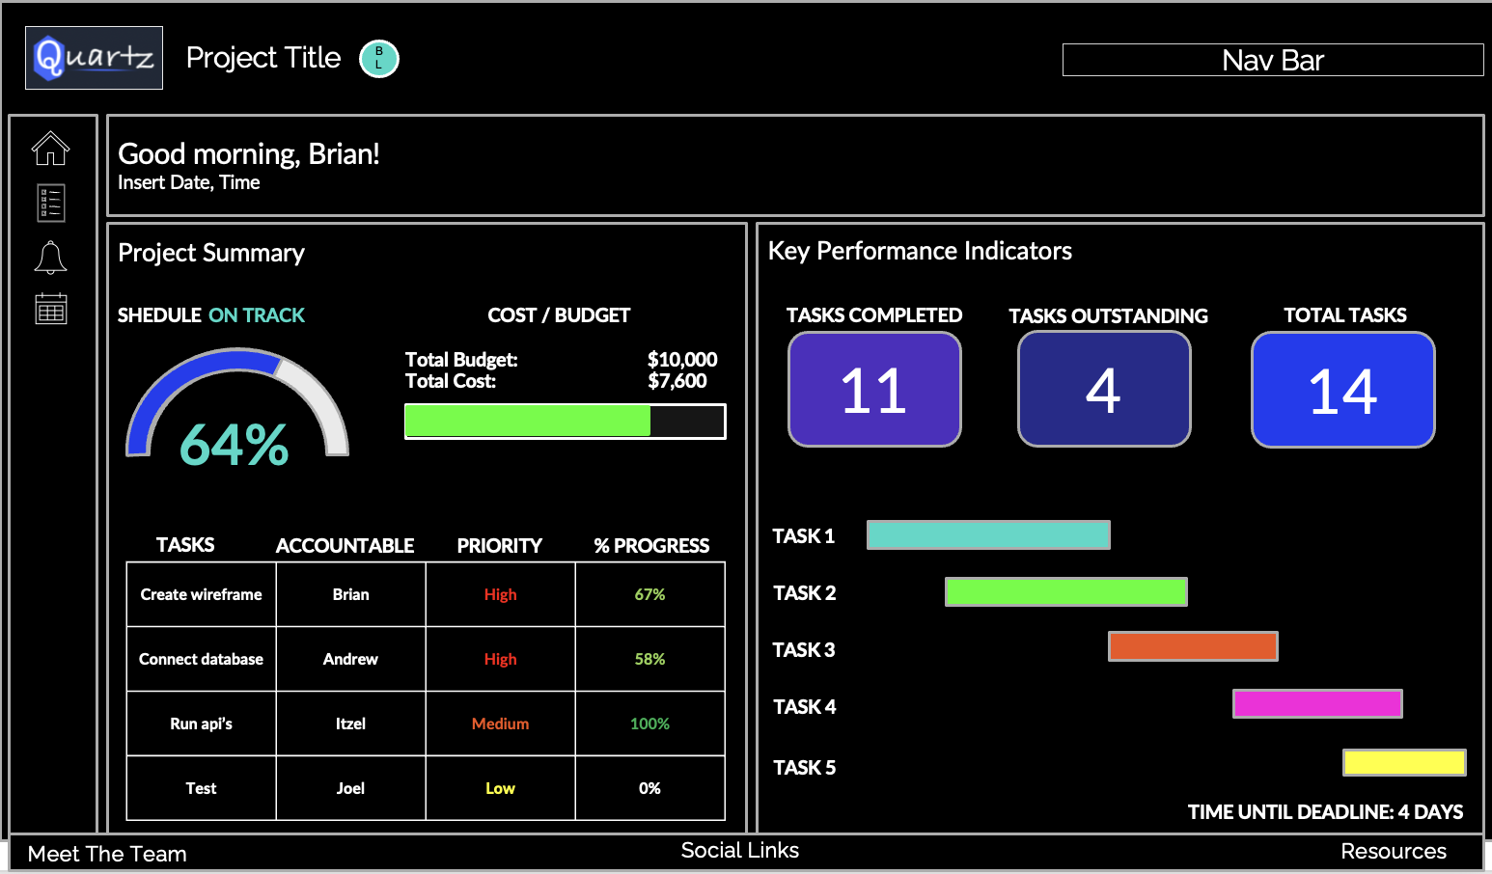The height and width of the screenshot is (874, 1492).
Task: Click the Medium priority cell
Action: pos(501,724)
